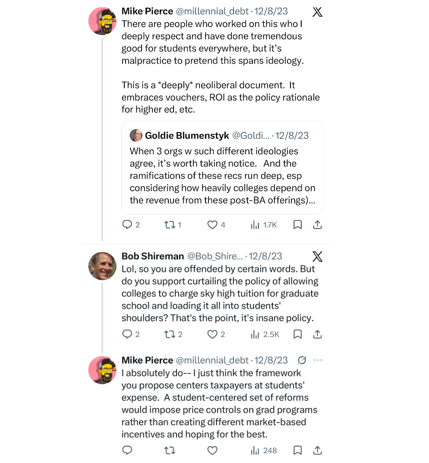View the 248 impressions count on the final reply

[263, 450]
